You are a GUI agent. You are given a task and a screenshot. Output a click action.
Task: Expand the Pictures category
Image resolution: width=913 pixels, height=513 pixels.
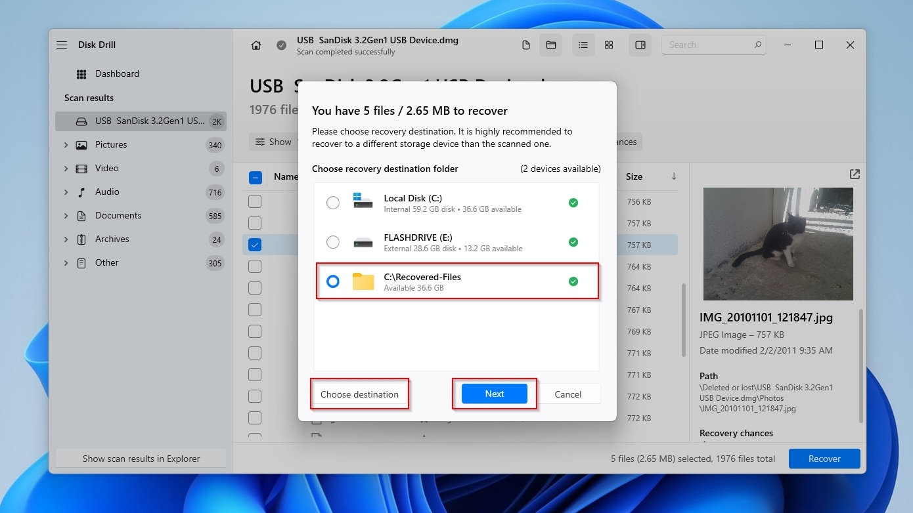tap(66, 145)
